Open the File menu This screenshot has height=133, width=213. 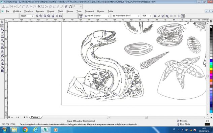pyautogui.click(x=8, y=11)
